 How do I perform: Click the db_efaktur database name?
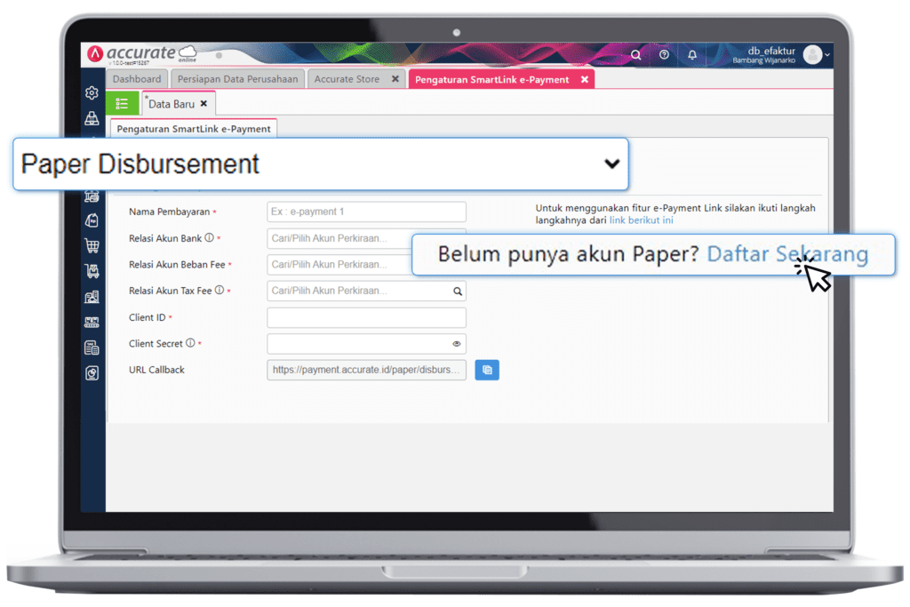pos(771,51)
